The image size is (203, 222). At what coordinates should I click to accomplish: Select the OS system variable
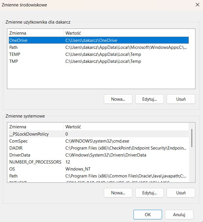point(99,169)
